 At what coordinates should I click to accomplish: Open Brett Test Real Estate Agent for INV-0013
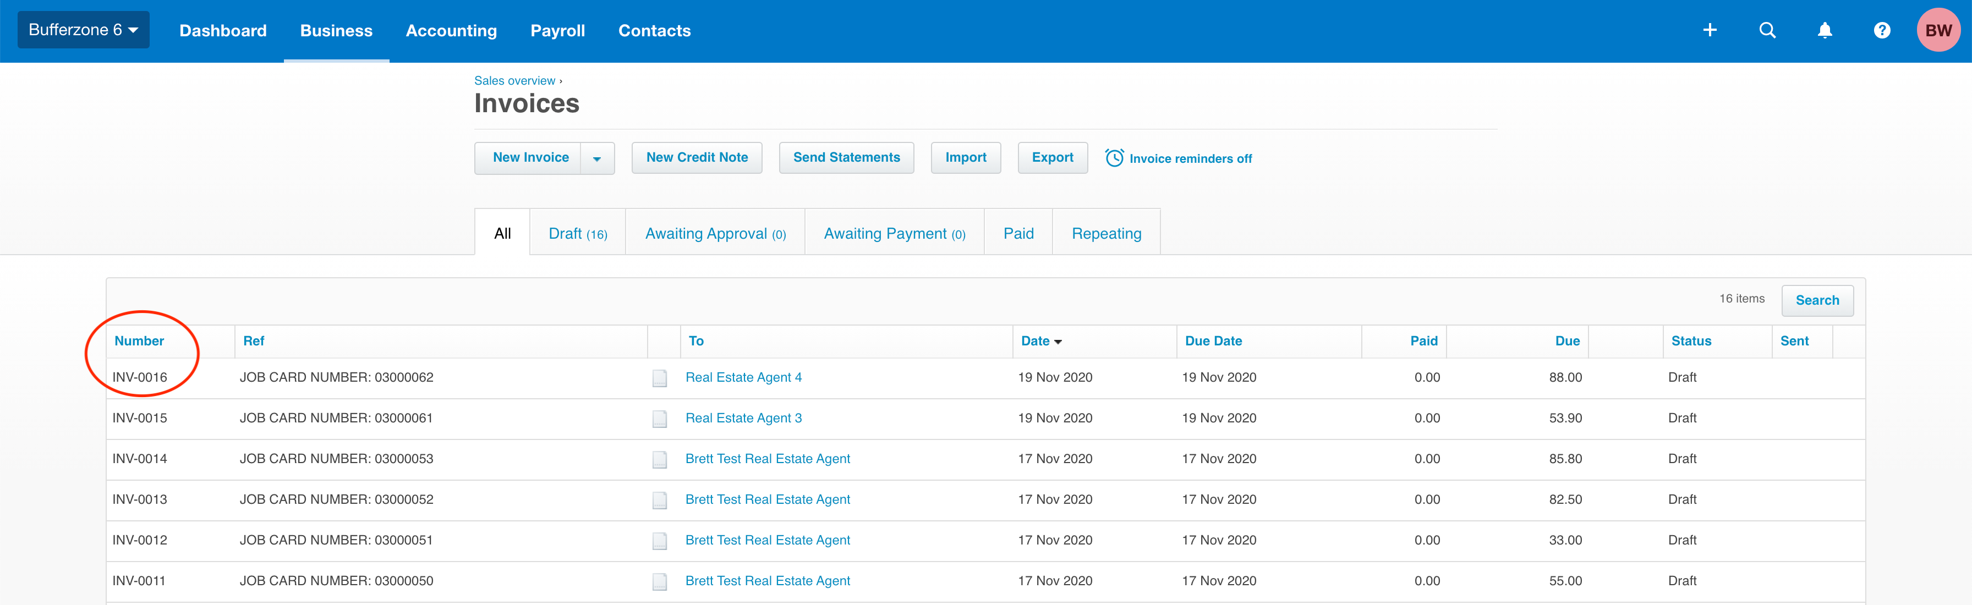pyautogui.click(x=768, y=499)
